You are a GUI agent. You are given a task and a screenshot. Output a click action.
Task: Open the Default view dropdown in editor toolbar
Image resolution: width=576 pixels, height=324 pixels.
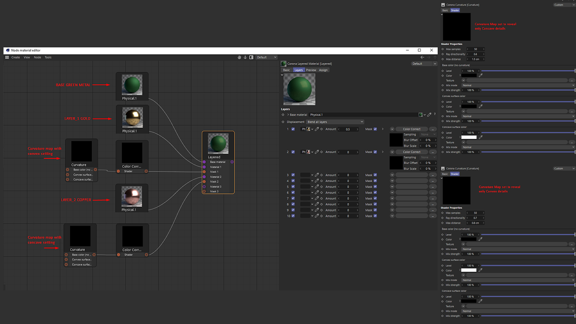tap(267, 57)
